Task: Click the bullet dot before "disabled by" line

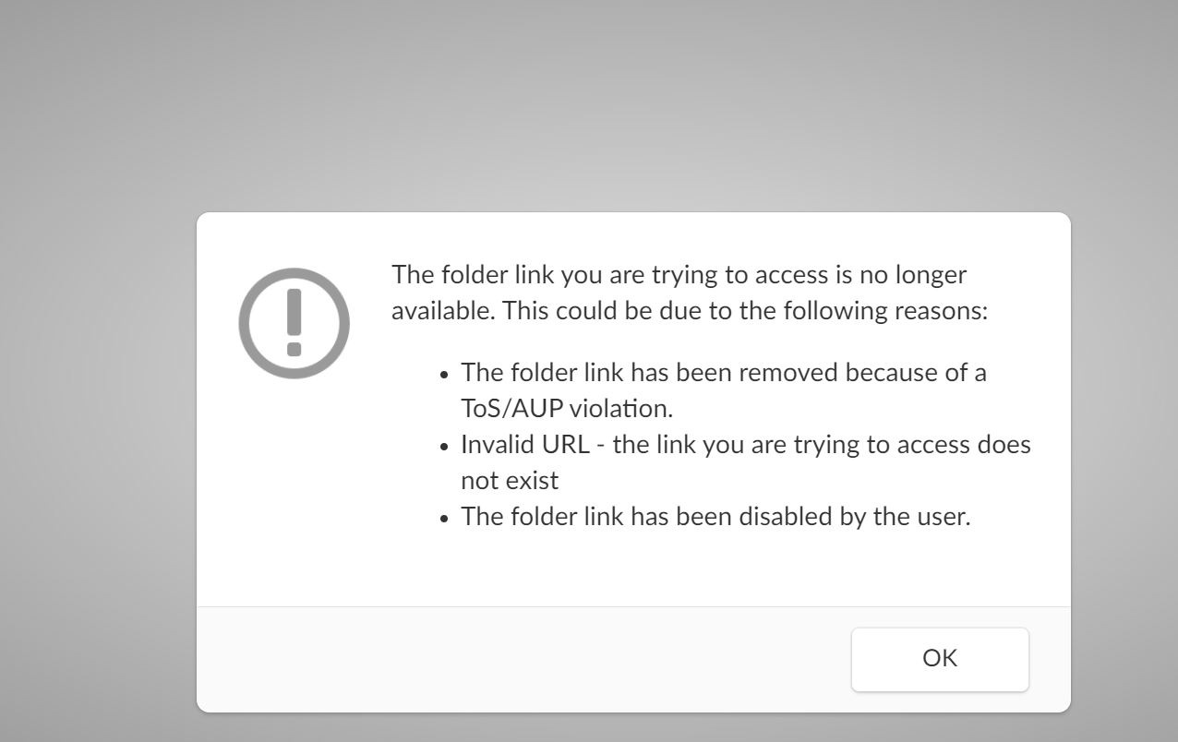Action: tap(444, 520)
